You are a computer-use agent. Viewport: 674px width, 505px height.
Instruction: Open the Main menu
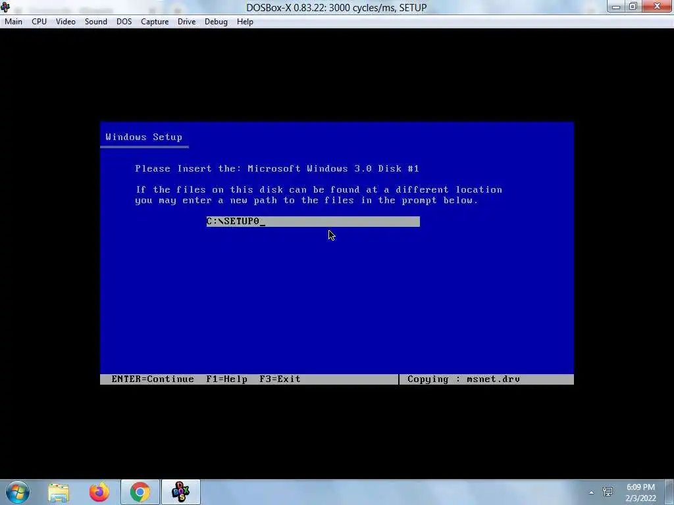pyautogui.click(x=13, y=22)
